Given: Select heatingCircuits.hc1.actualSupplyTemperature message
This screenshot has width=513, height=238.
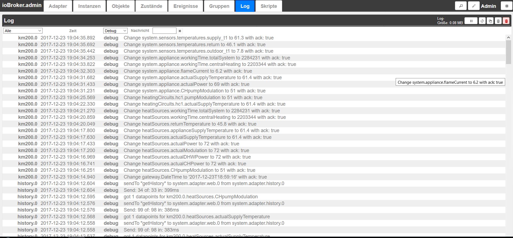Looking at the screenshot, I should coord(205,104).
